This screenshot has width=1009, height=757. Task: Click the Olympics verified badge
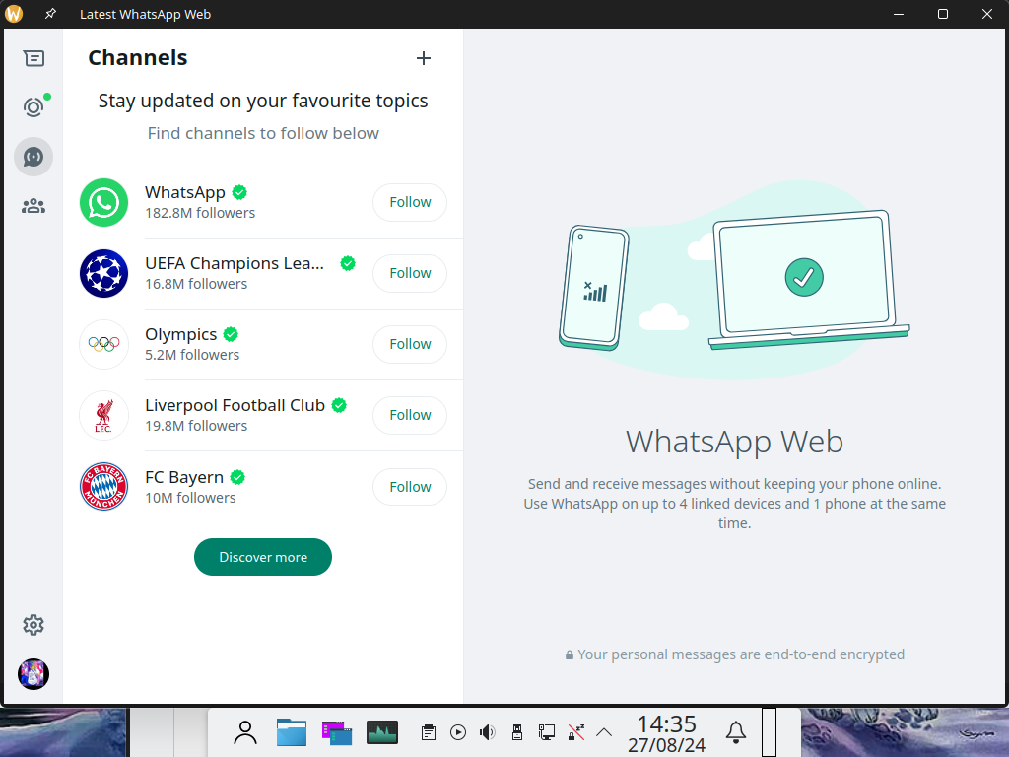[231, 334]
